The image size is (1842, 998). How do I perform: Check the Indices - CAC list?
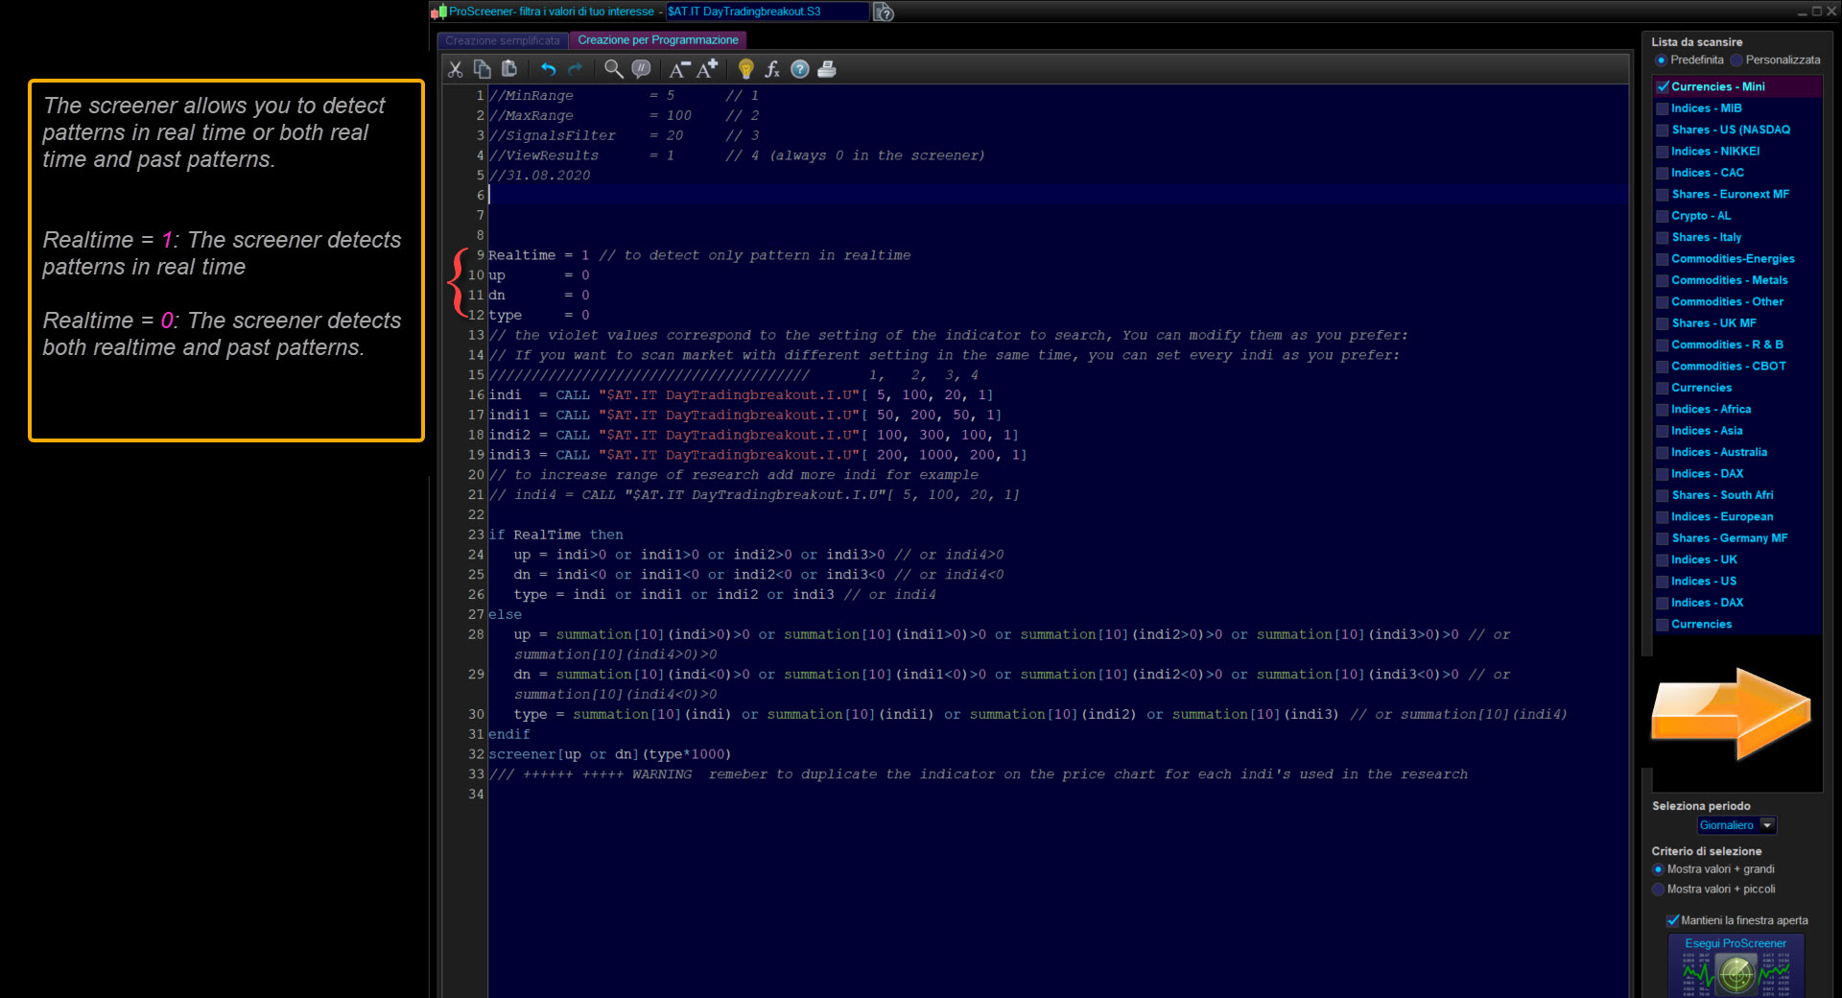pyautogui.click(x=1663, y=173)
